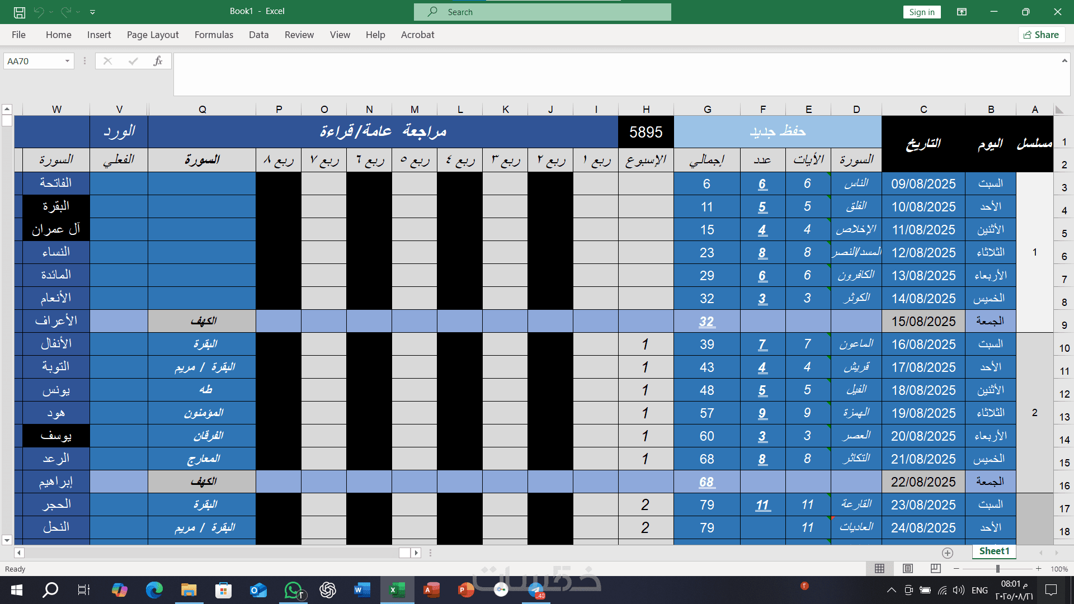Switch to Normal view in status bar
Image resolution: width=1074 pixels, height=604 pixels.
879,569
